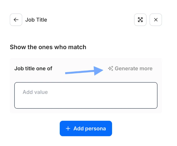Image resolution: width=177 pixels, height=146 pixels.
Task: Click the Add value placeholder text
Action: (x=35, y=92)
